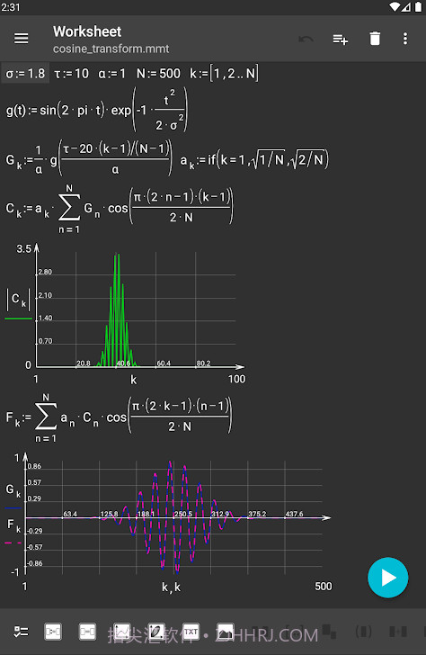Insert an image with the picture icon
The image size is (426, 655).
[226, 632]
